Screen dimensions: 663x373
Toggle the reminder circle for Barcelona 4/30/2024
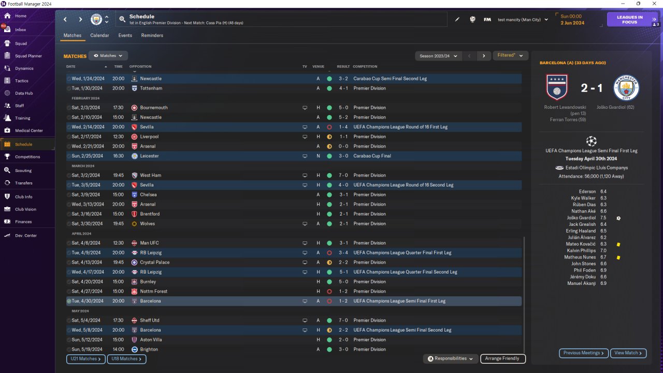coord(69,301)
